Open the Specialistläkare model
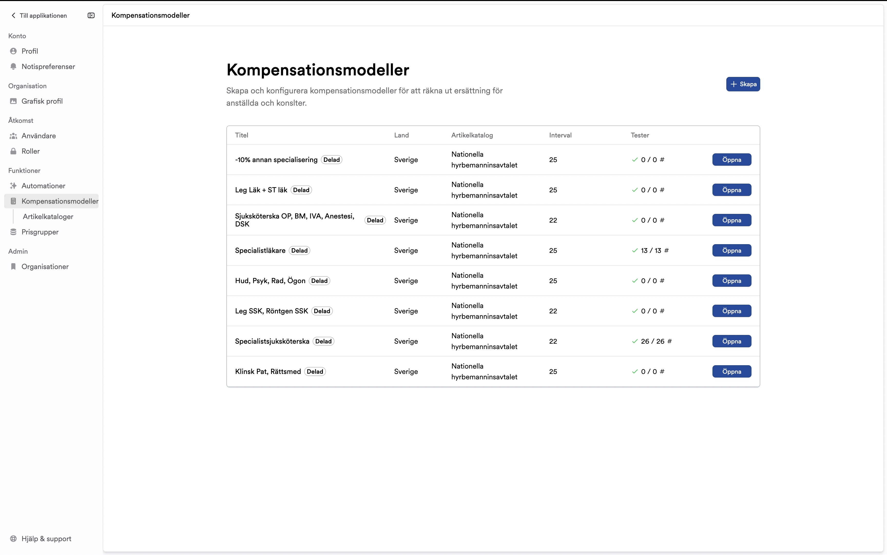 732,250
